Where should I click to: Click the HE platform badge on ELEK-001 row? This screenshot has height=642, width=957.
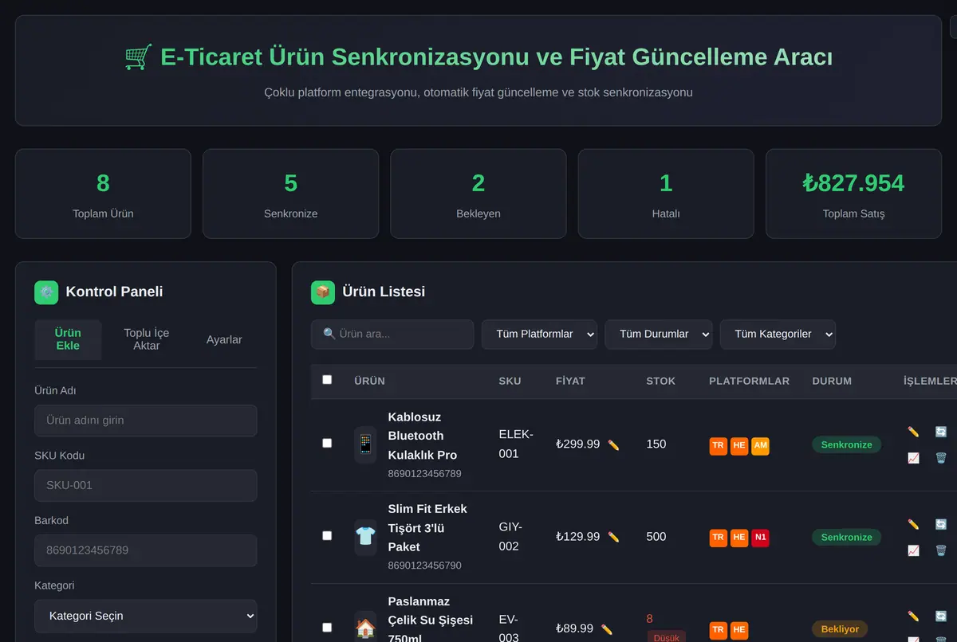coord(739,446)
